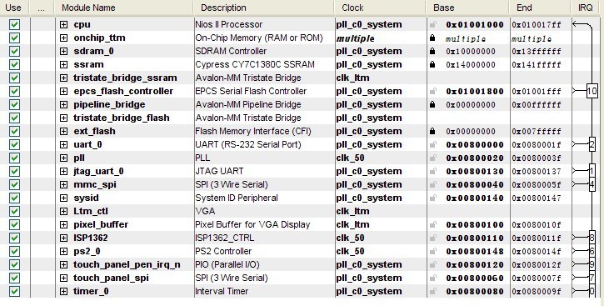Screen dimensions: 604x306
Task: Disable the uart_0 module checkbox
Action: 14,144
